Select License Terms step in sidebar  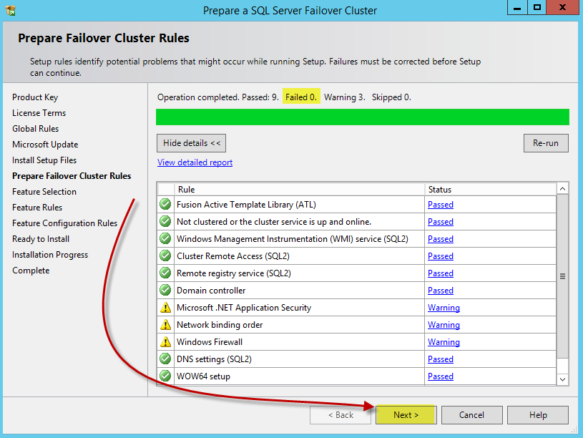click(39, 113)
